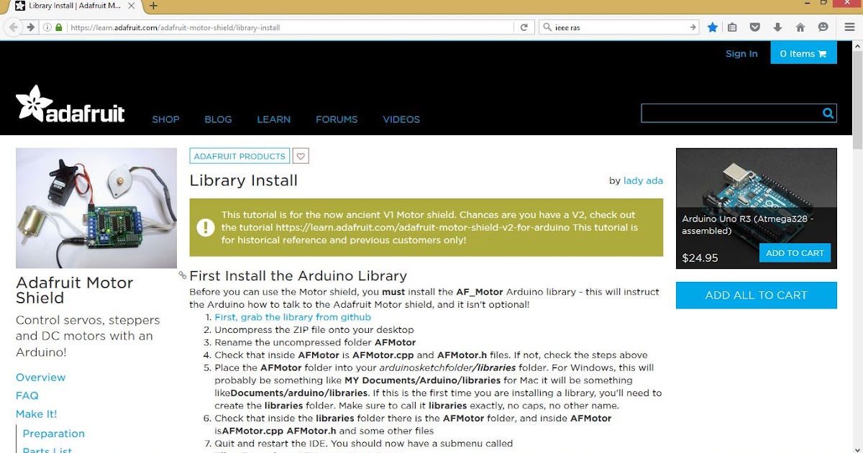Follow the 'grab the library from github' link

point(293,317)
